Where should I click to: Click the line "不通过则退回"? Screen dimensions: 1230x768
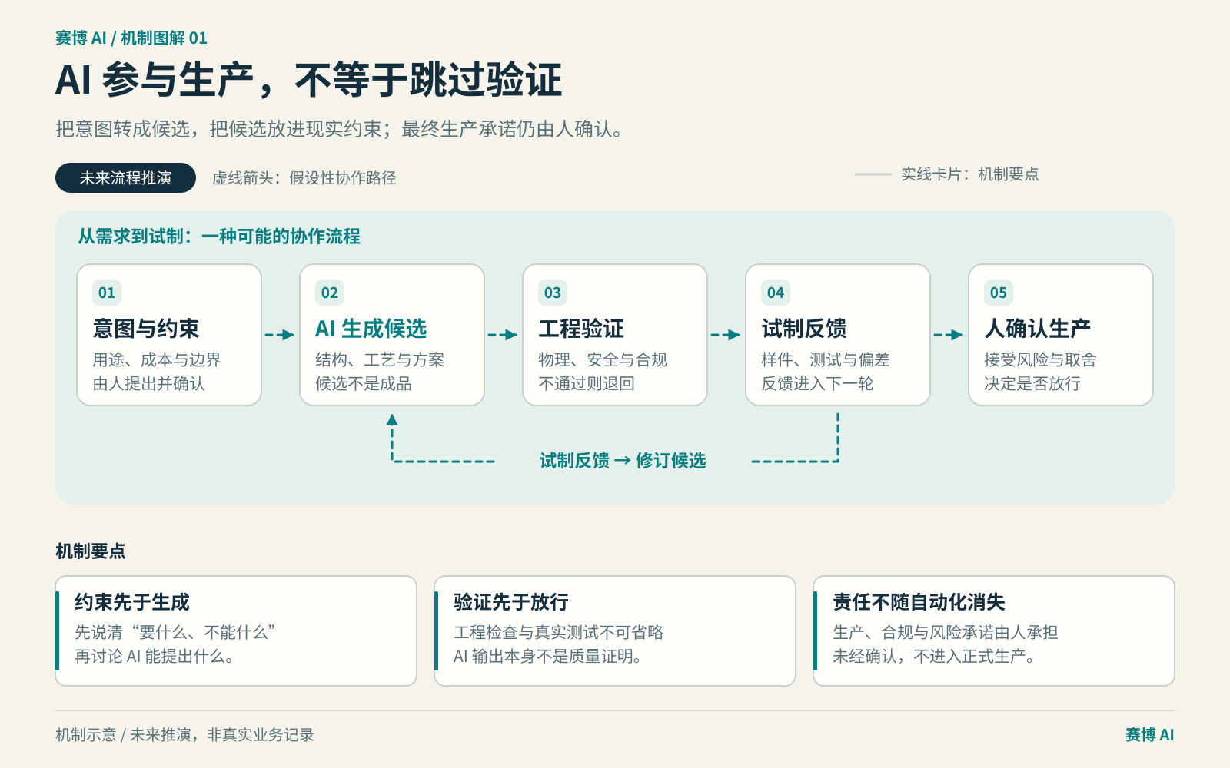point(587,383)
